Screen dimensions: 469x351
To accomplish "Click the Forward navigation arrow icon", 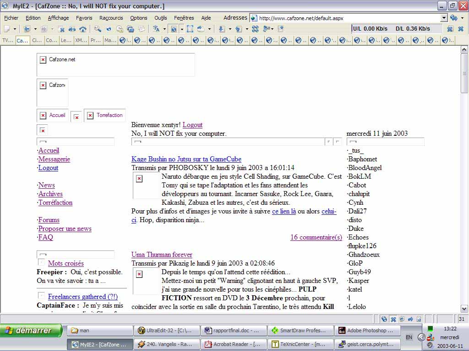I will 44,29.
